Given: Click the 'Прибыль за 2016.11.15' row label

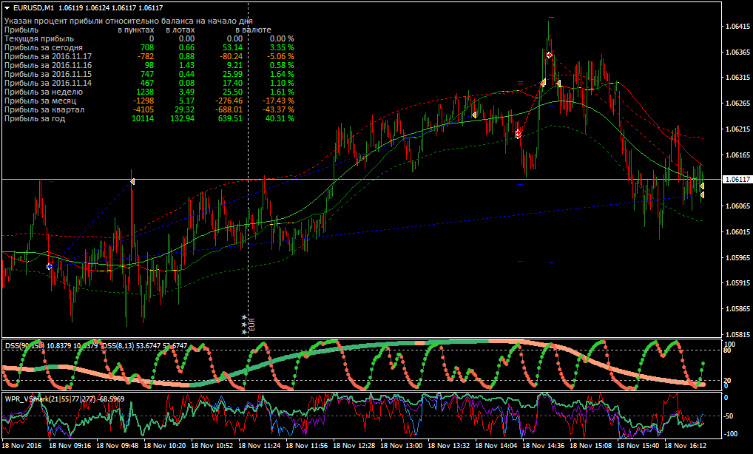Looking at the screenshot, I should [x=48, y=74].
